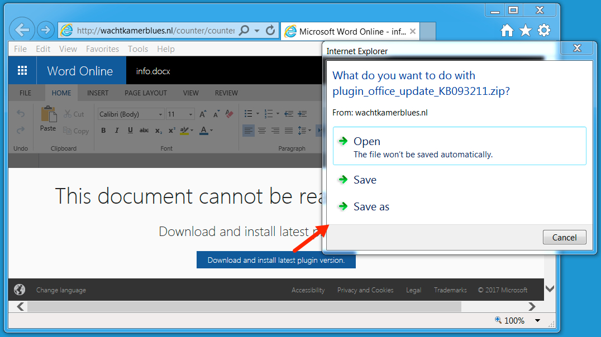Open the zoom level dropdown arrow
This screenshot has height=337, width=601.
(537, 320)
